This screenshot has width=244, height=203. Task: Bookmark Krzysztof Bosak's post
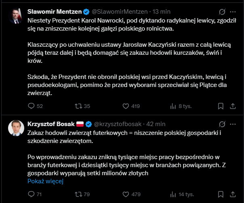point(221,195)
